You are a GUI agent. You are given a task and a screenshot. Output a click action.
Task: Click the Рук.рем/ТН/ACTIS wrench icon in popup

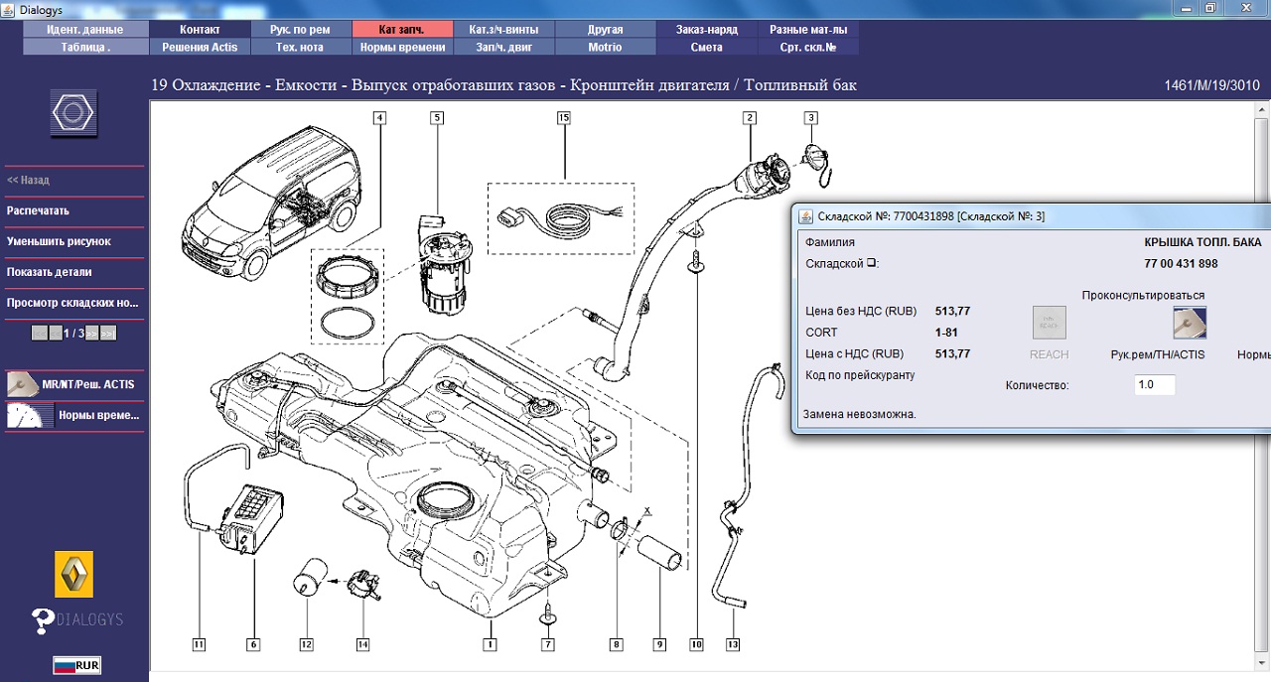point(1189,323)
